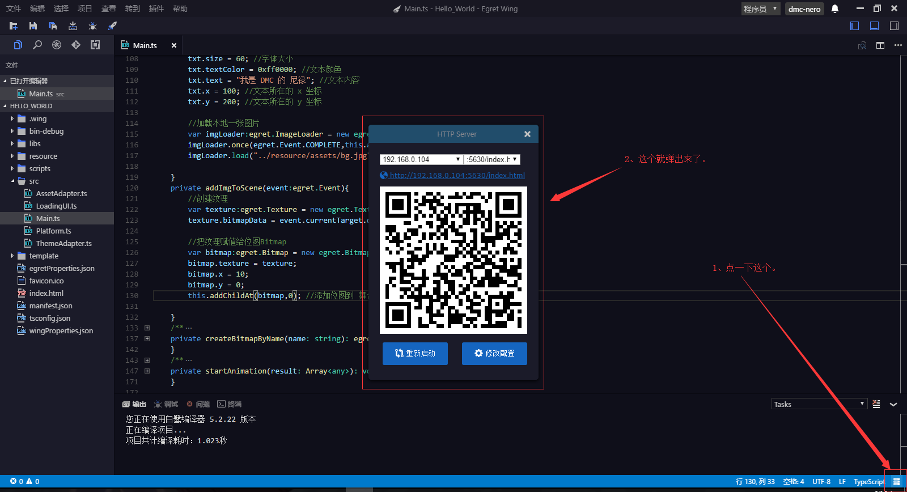Collapse the bottom panel with chevron
This screenshot has height=492, width=907.
pyautogui.click(x=893, y=404)
